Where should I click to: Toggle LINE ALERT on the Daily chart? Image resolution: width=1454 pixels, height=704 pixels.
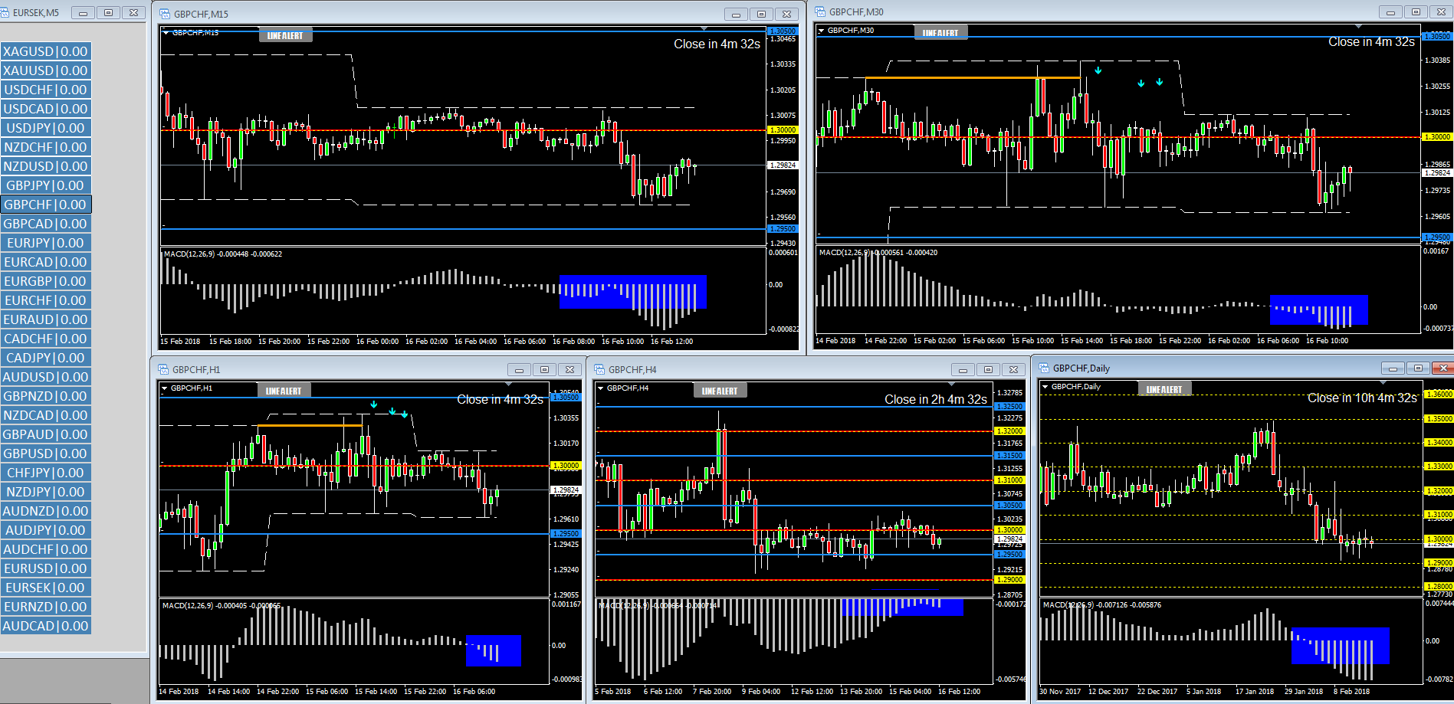tap(1164, 389)
